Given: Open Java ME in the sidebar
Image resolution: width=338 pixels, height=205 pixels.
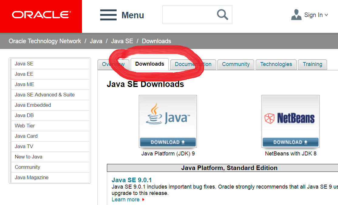Looking at the screenshot, I should (x=50, y=84).
